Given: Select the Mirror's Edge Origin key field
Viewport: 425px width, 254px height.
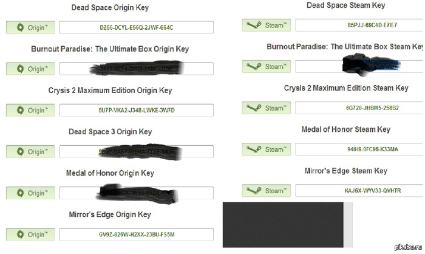Looking at the screenshot, I should tap(136, 235).
